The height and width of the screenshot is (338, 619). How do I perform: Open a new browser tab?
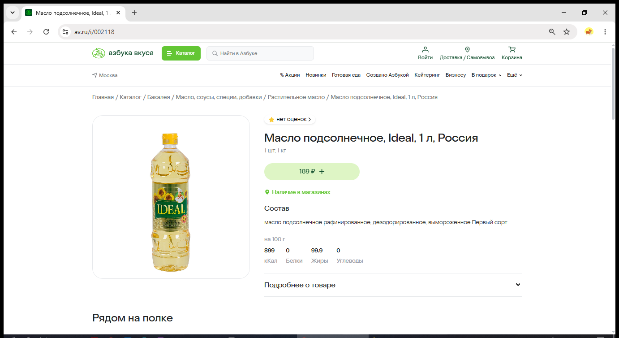tap(134, 13)
